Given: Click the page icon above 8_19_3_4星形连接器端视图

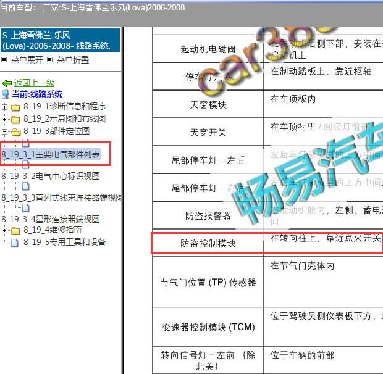Looking at the screenshot, I should [x=26, y=208].
